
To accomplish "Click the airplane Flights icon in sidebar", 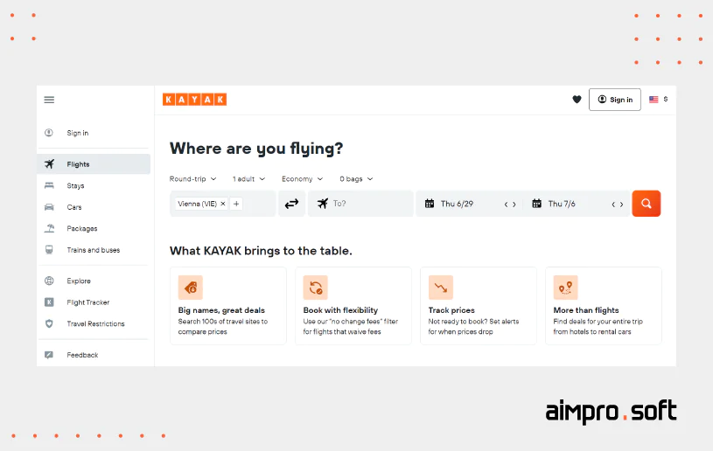I will click(49, 164).
